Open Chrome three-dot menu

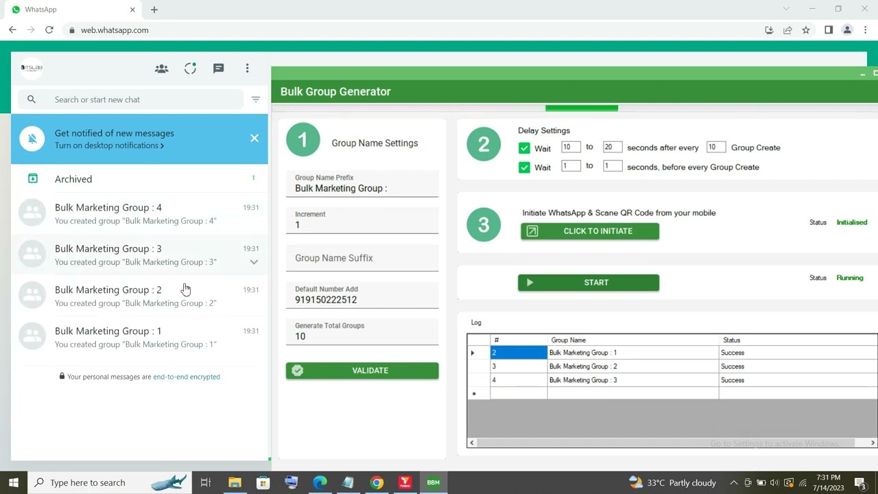pos(866,30)
